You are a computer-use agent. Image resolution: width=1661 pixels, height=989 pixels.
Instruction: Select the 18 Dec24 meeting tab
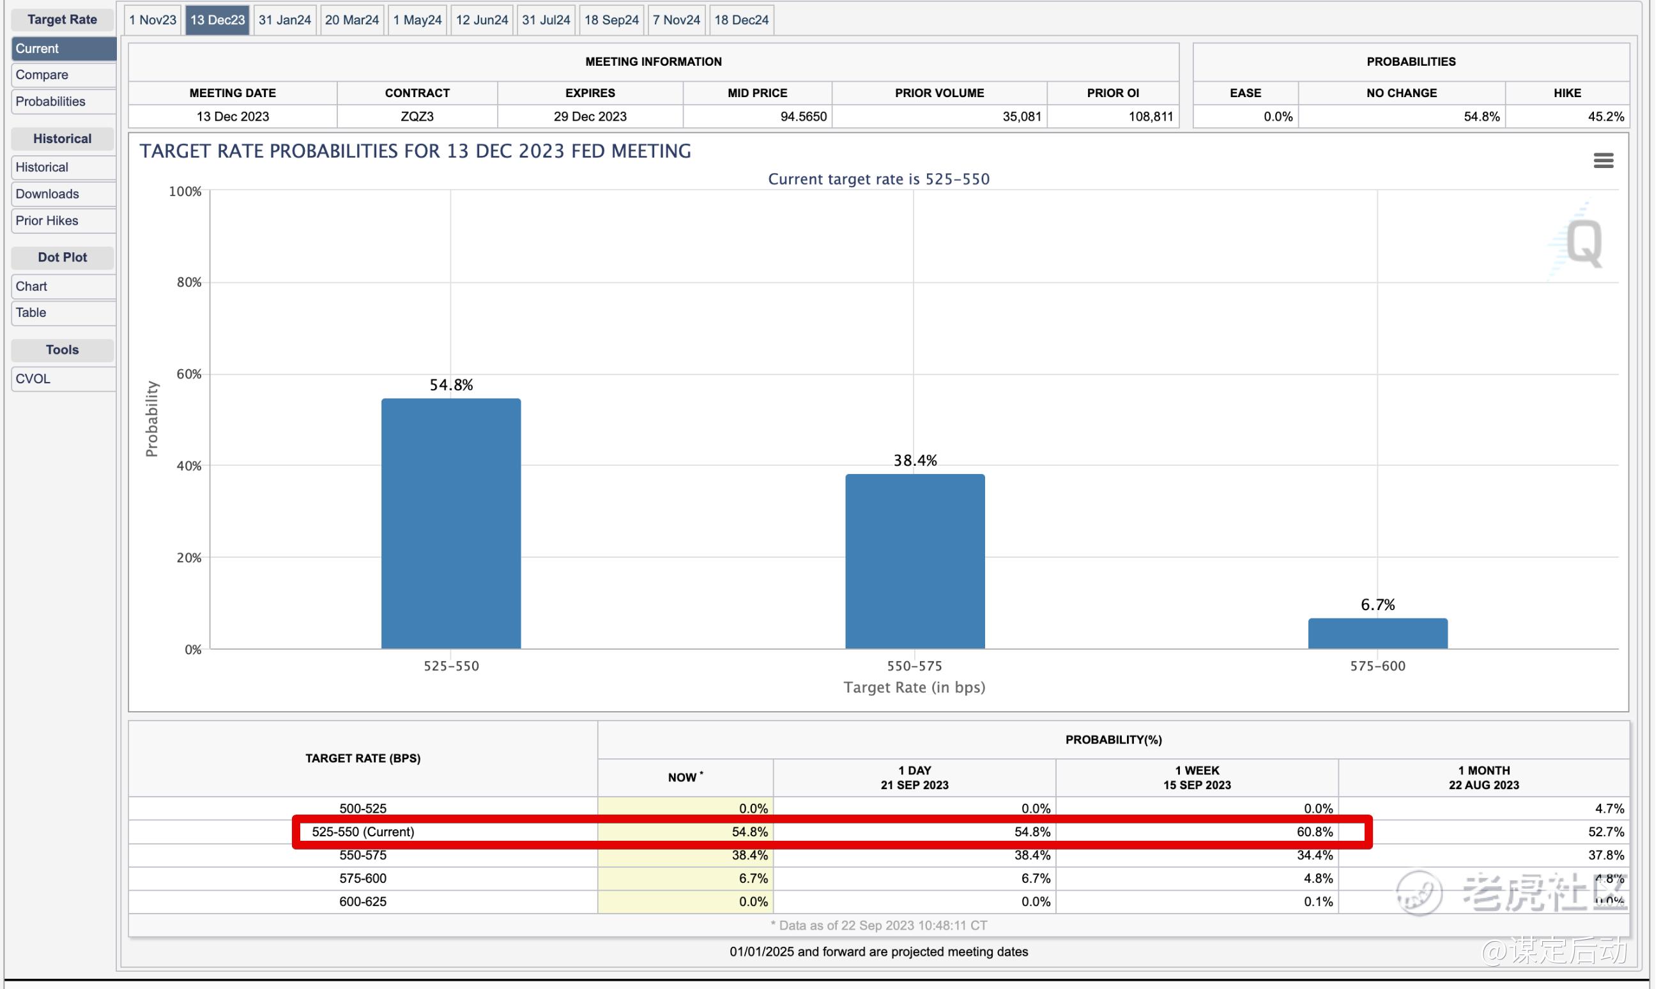click(x=741, y=20)
